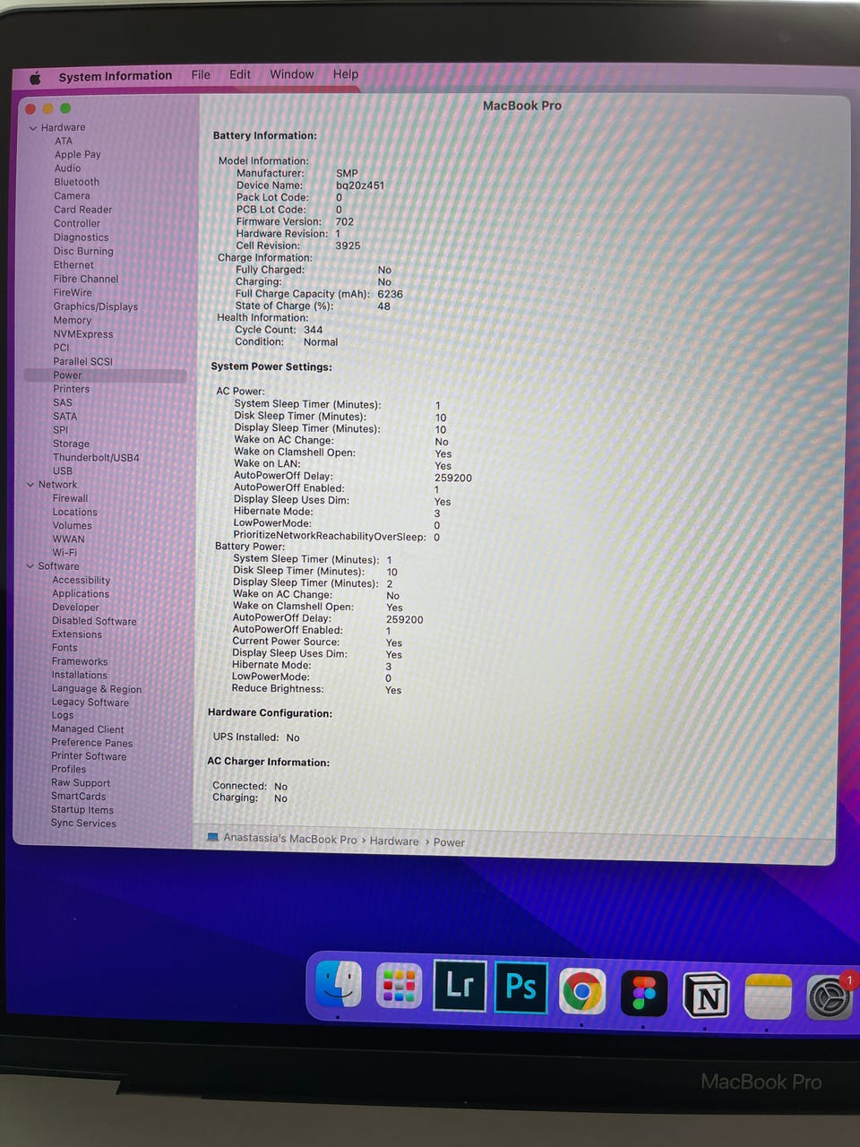Open System Preferences from the Dock

point(830,997)
